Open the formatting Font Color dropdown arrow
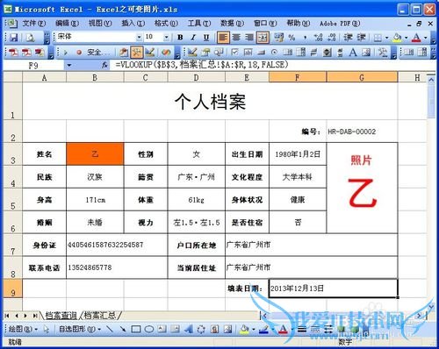This screenshot has height=349, width=439. pos(426,38)
